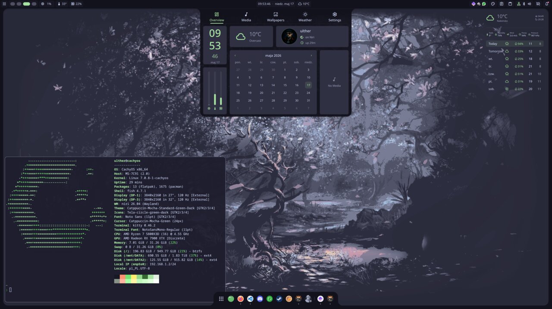This screenshot has height=309, width=552.
Task: Select date 31 in the calendar
Action: point(308,100)
